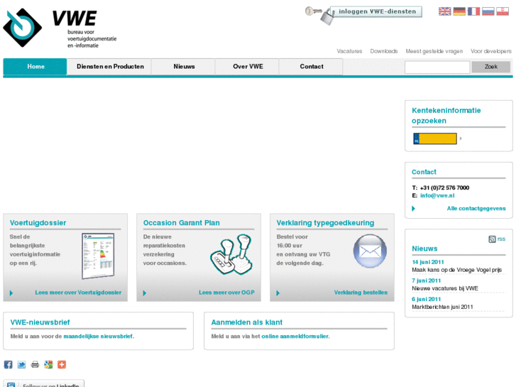Screen dimensions: 516x387
Task: Click Occasion Garant Plan heading
Action: (181, 223)
